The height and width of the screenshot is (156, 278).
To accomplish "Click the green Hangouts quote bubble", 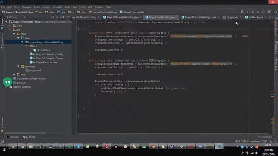I will click(x=7, y=82).
